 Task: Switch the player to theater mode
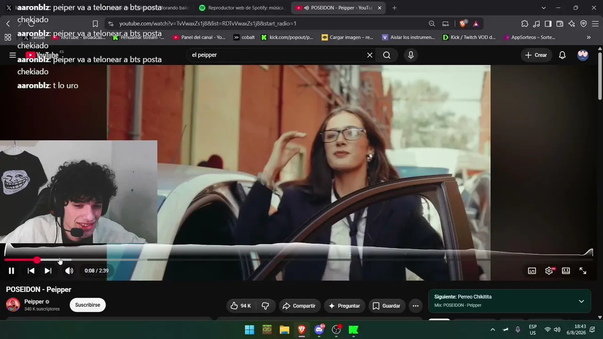[566, 271]
